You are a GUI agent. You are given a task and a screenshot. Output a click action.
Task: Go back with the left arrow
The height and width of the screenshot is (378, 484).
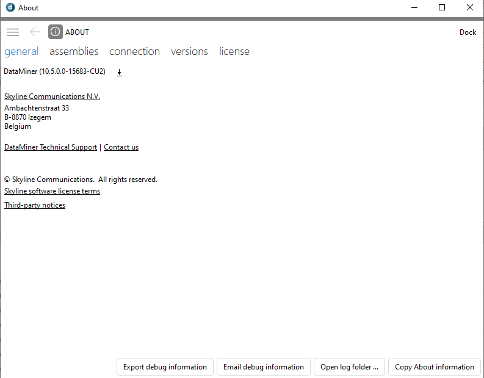[x=35, y=32]
